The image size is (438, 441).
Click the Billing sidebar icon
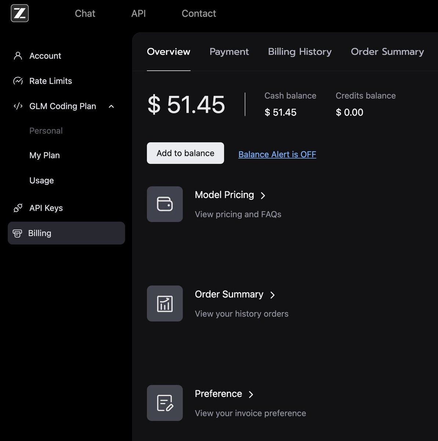(x=17, y=233)
